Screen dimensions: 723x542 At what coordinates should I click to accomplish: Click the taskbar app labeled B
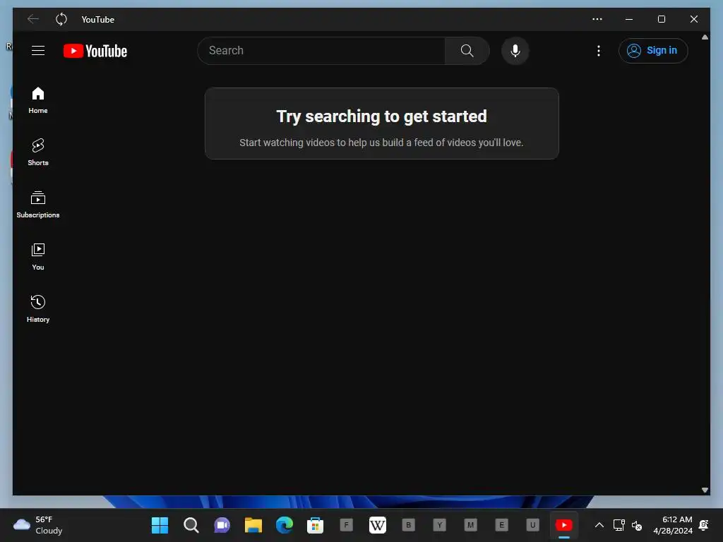[x=408, y=525]
